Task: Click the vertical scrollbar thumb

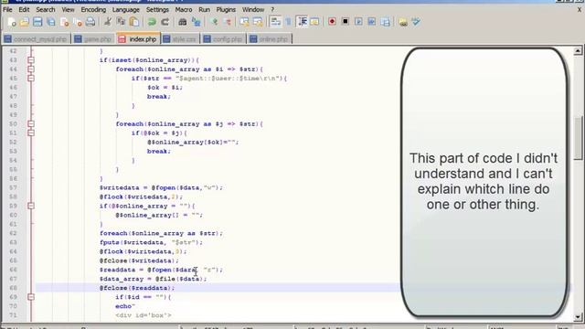Action: (578, 138)
